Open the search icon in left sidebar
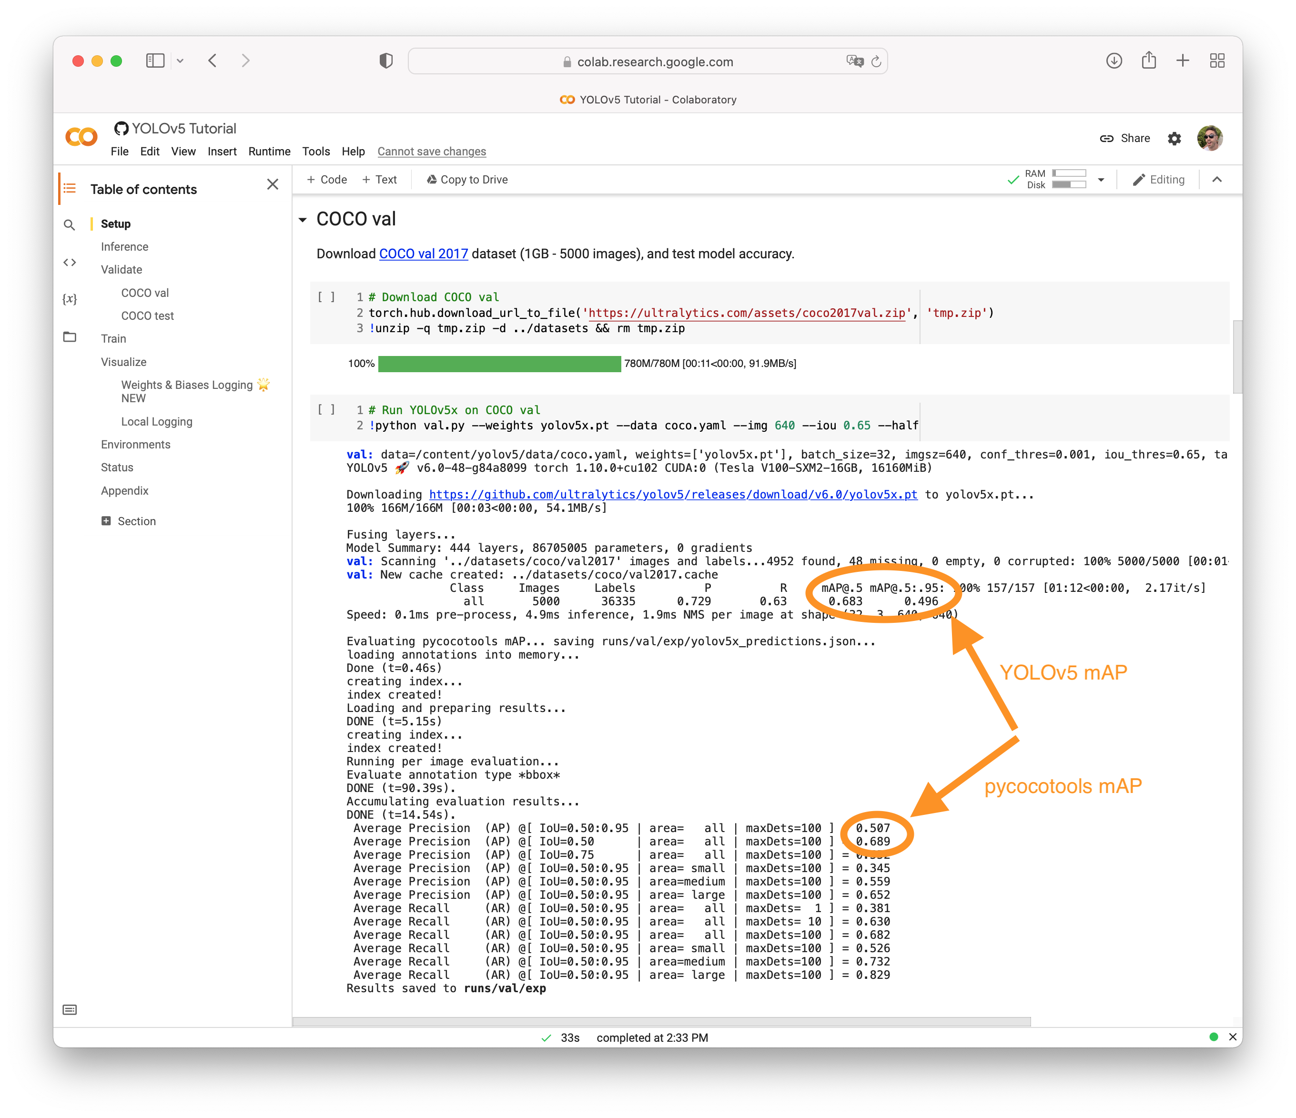 (x=70, y=224)
